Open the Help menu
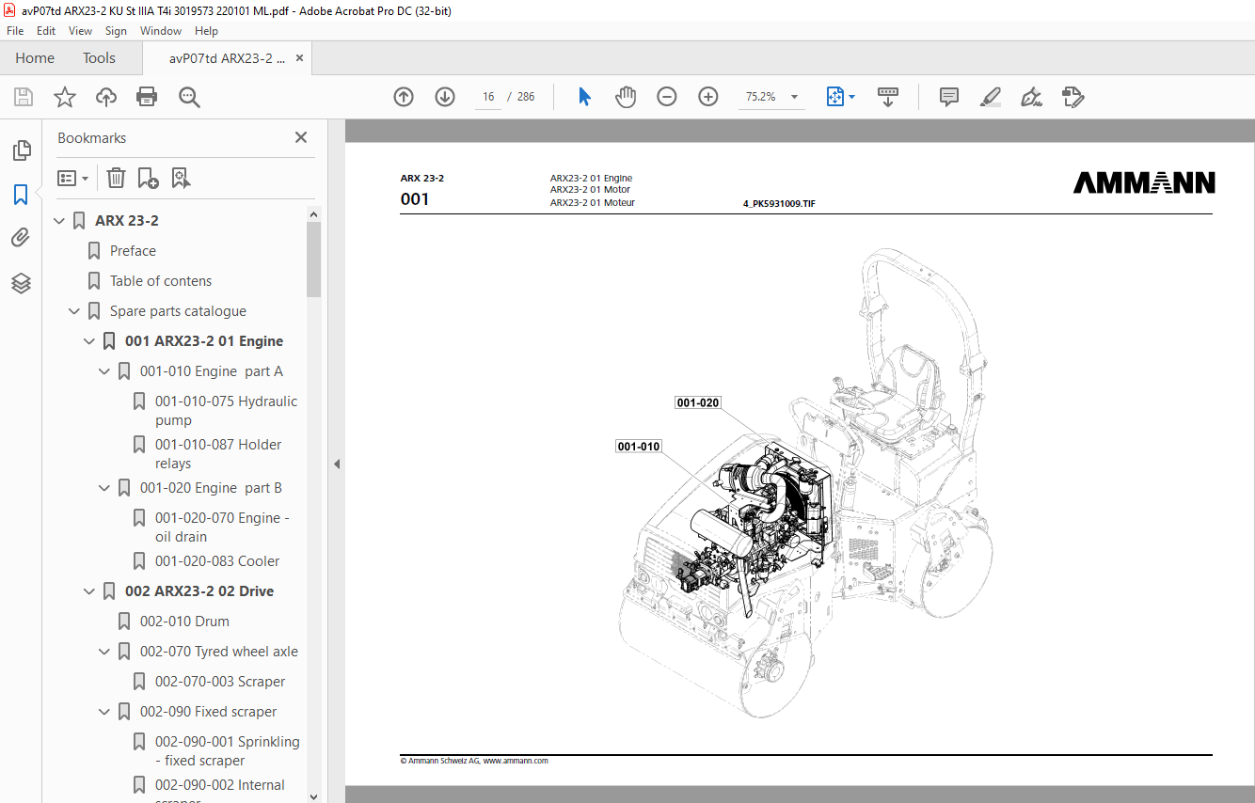1255x803 pixels. [206, 31]
